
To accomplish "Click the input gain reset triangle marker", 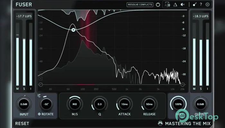I will click(25, 96).
